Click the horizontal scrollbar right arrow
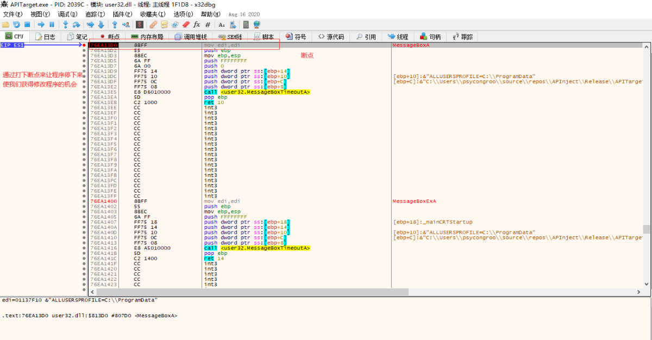Screen dimensions: 652x340 [639, 292]
